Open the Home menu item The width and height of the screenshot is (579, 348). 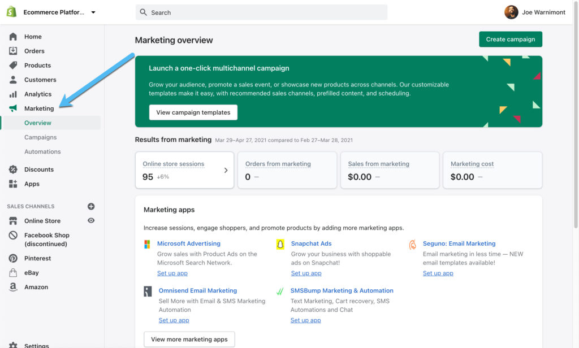click(x=33, y=37)
